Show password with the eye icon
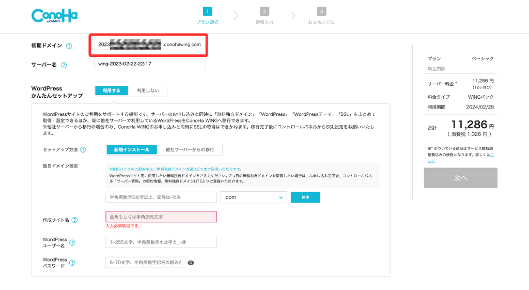The image size is (529, 290). tap(191, 263)
